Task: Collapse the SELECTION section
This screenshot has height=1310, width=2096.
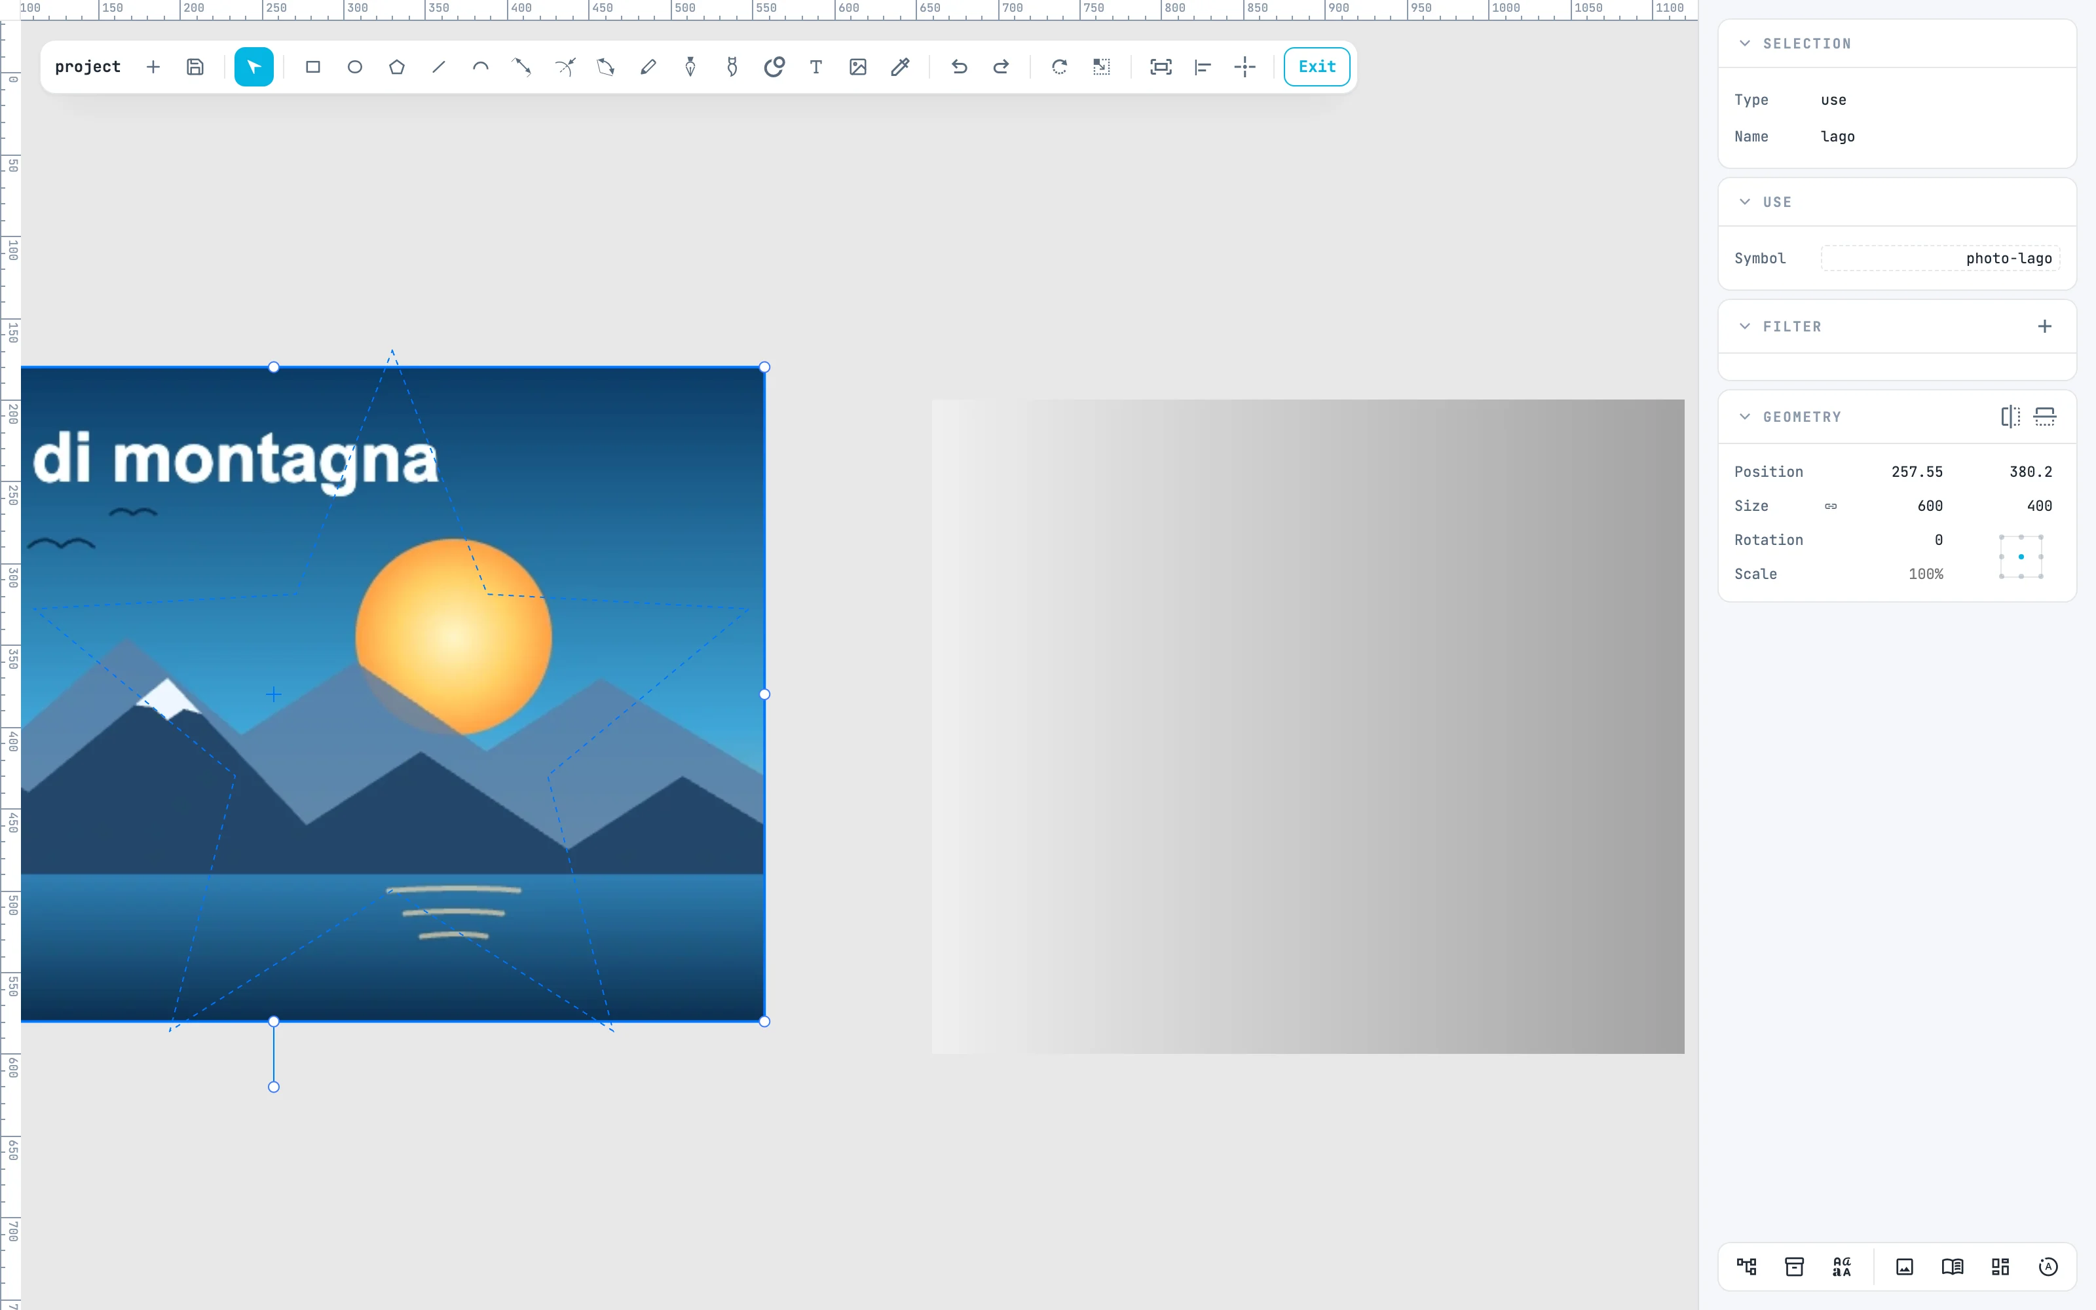Action: point(1745,43)
